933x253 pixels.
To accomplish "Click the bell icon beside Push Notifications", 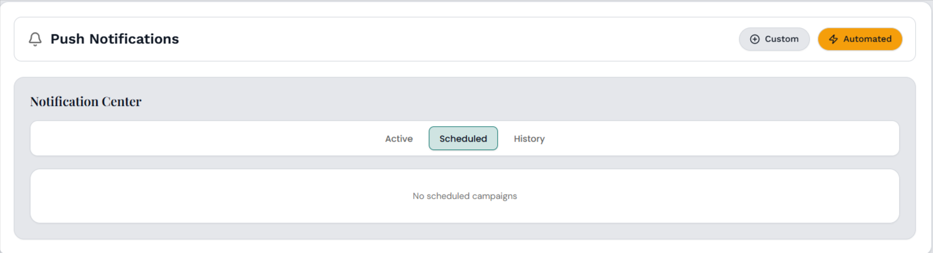I will point(35,39).
